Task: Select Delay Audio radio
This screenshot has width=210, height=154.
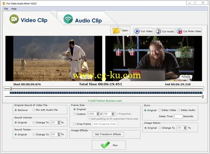Action: coord(179,110)
